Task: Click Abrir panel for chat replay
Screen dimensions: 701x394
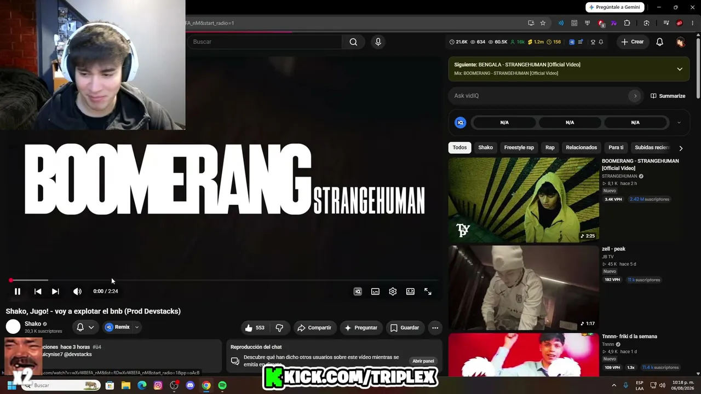Action: pyautogui.click(x=423, y=361)
